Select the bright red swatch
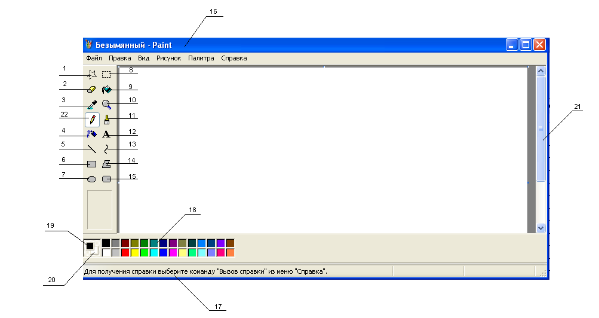This screenshot has height=318, width=599. 125,253
